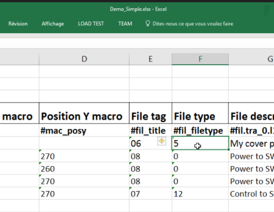Select column D header
This screenshot has height=212, width=274.
[x=84, y=59]
